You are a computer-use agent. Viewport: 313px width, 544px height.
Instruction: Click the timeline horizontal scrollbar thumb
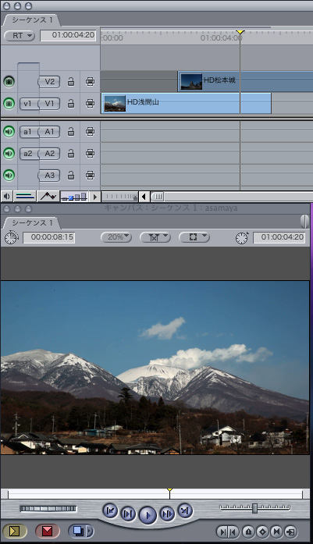(158, 197)
